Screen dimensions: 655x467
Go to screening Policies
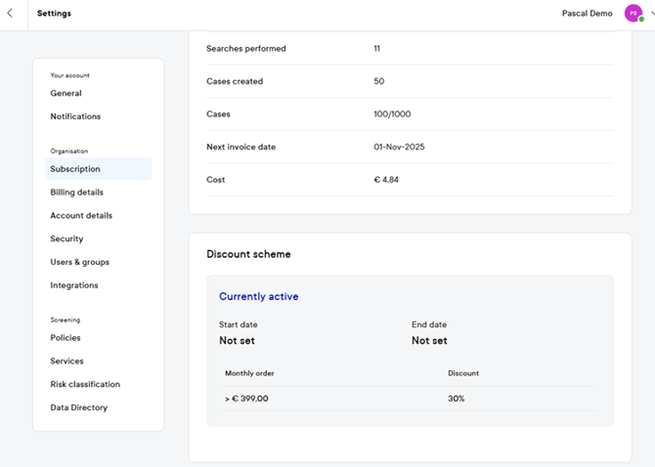[x=65, y=338]
